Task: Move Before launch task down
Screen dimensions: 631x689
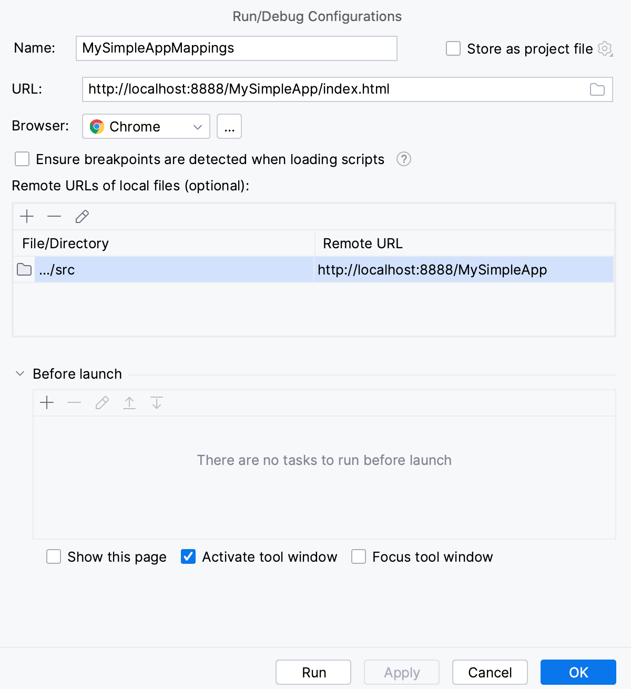Action: click(x=156, y=402)
